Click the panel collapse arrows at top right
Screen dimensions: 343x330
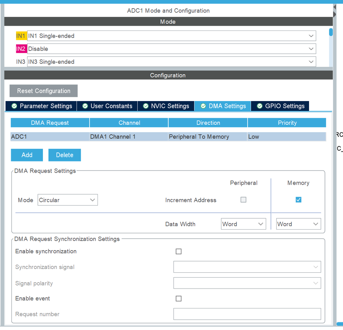(335, 11)
